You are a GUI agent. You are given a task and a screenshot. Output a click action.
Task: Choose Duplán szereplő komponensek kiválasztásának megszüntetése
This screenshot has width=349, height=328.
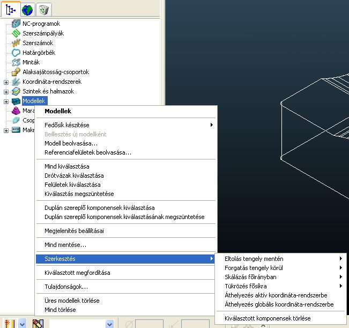coord(126,217)
